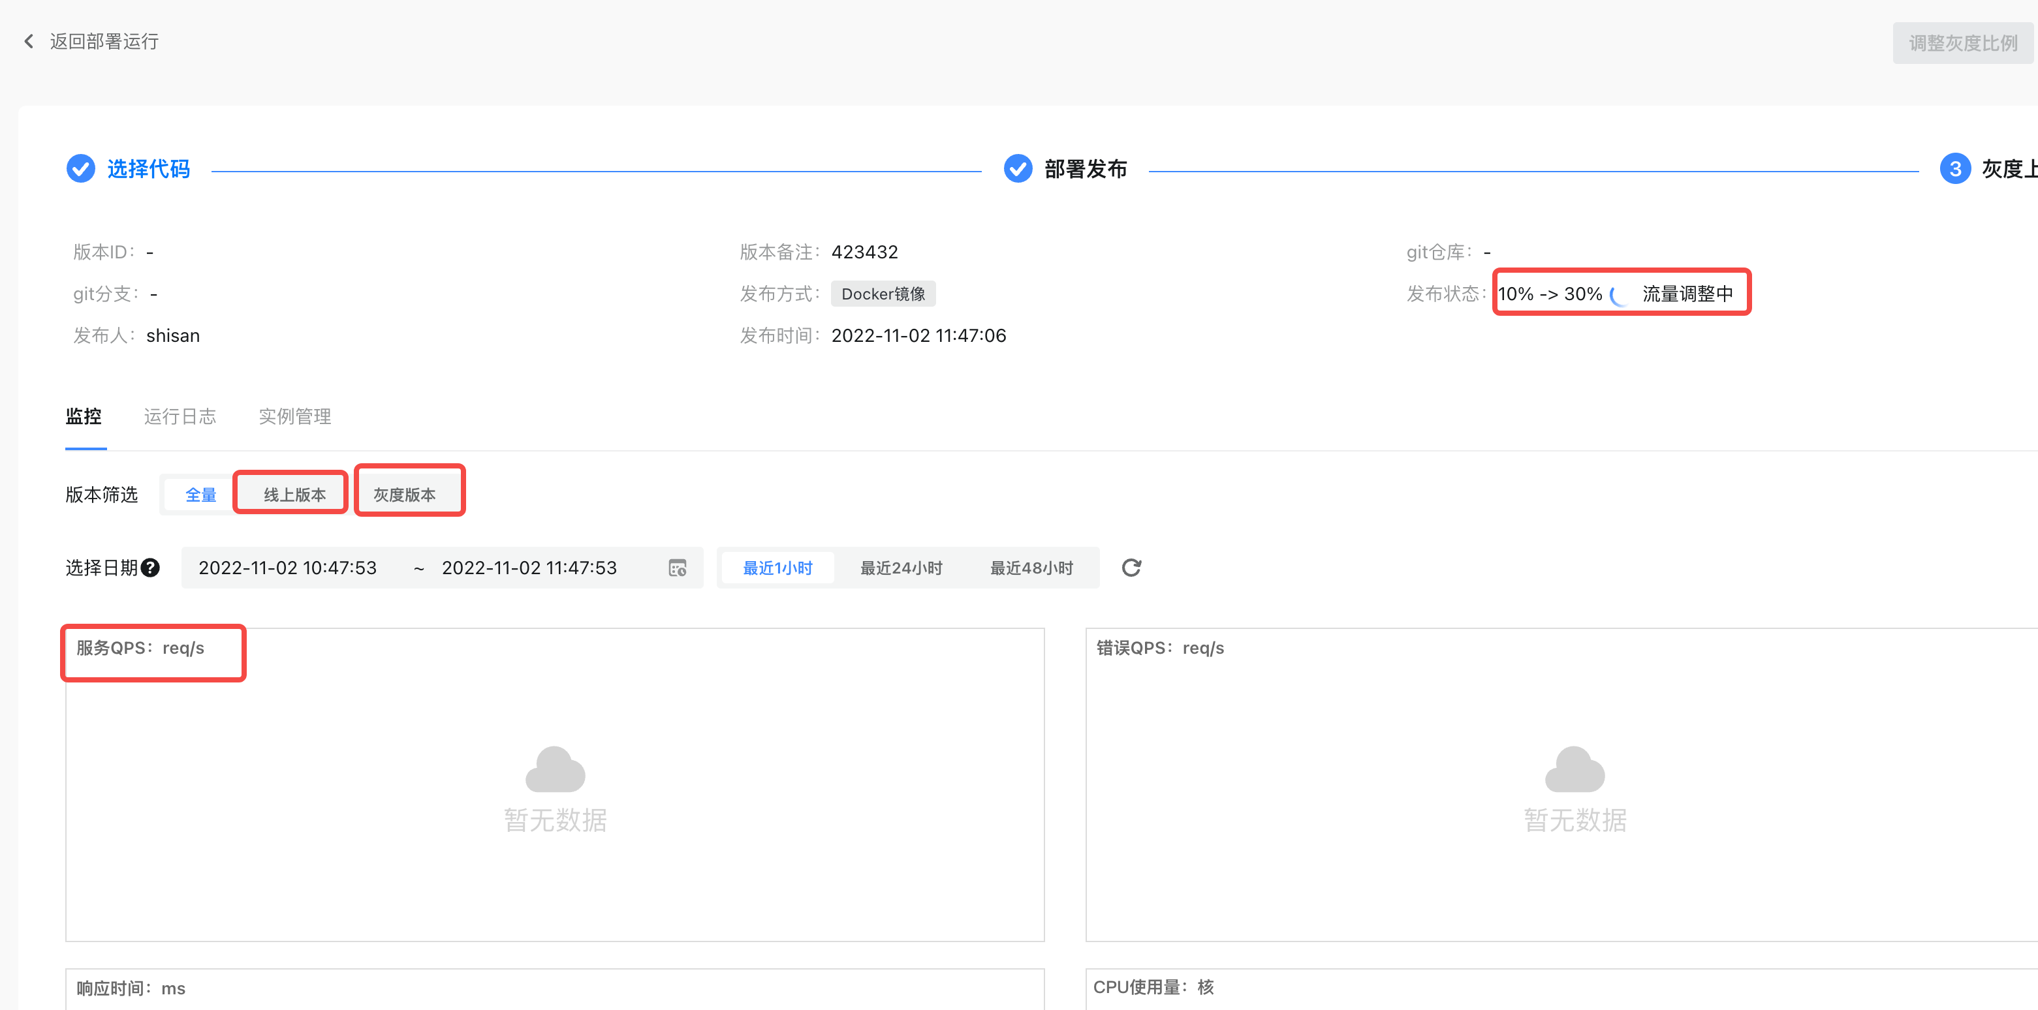Screen dimensions: 2038x1010
Task: Click the 发布时间 value 2022-11-02 11:47:06
Action: tap(918, 335)
